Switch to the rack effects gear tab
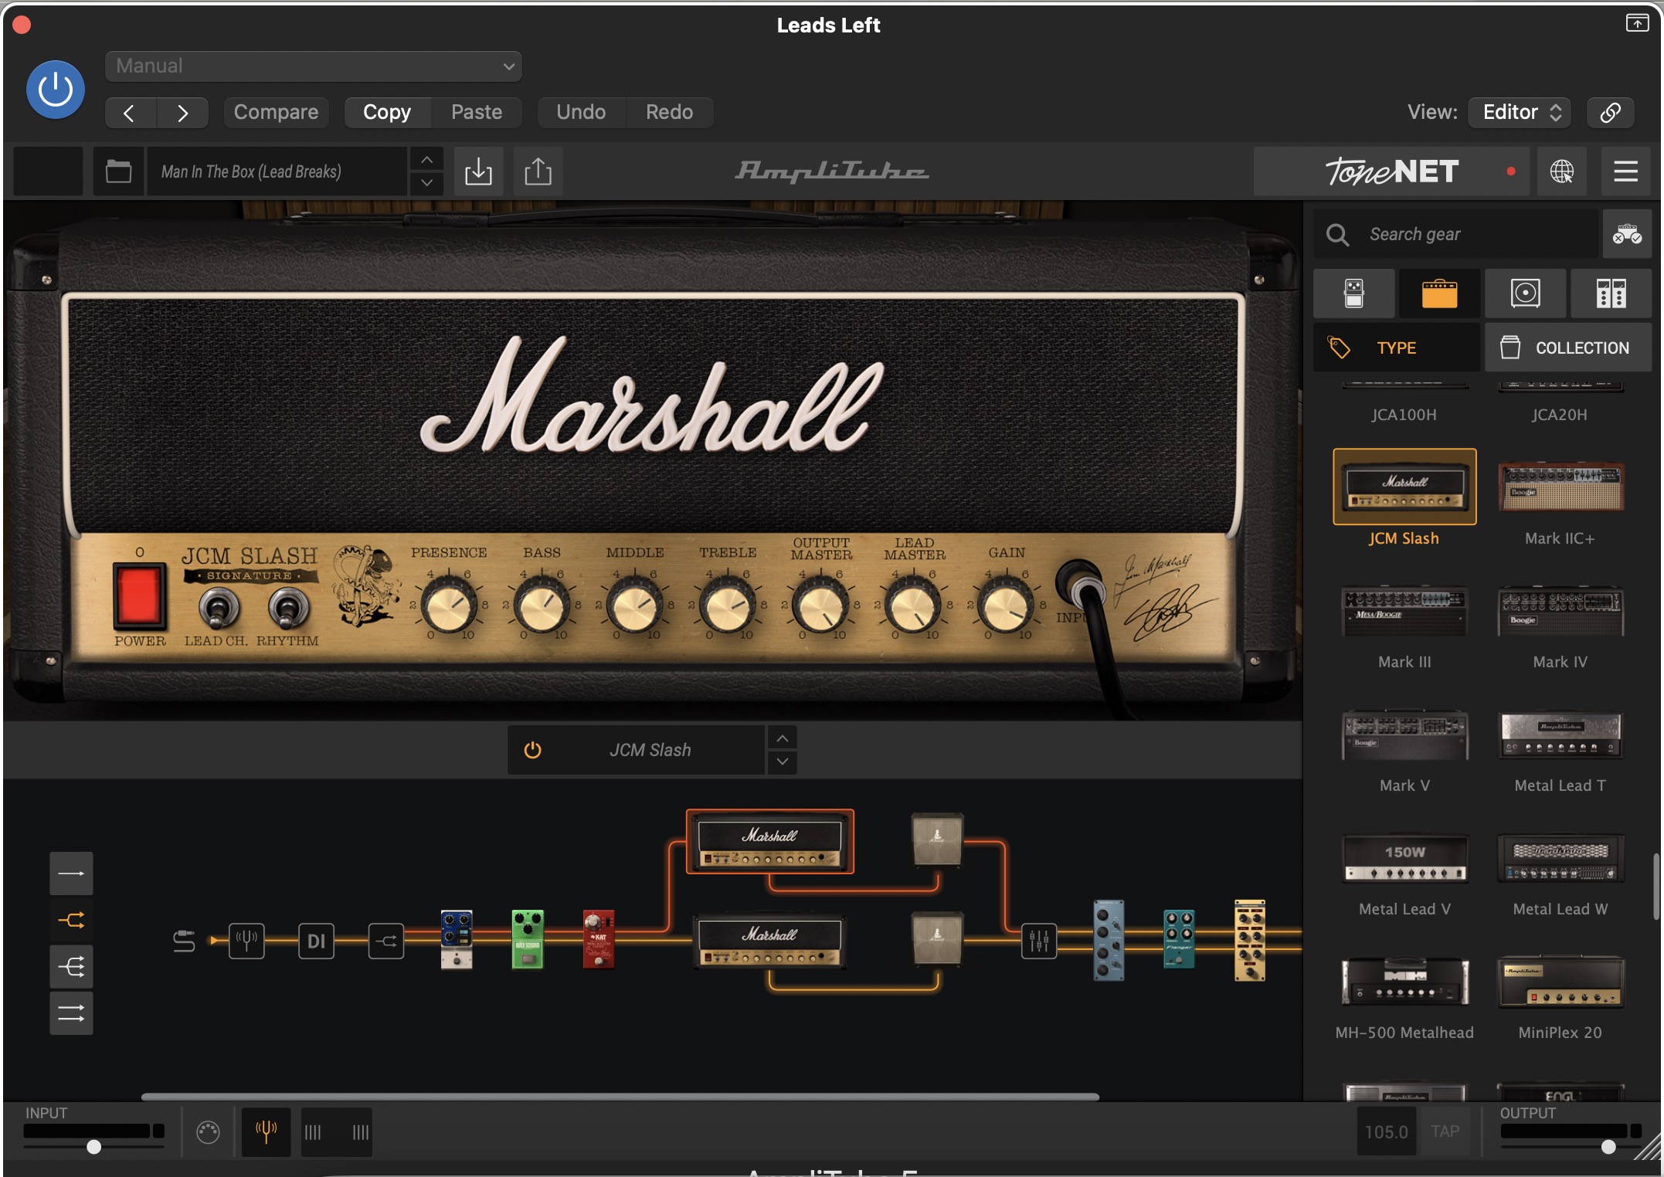The width and height of the screenshot is (1664, 1177). 1611,293
